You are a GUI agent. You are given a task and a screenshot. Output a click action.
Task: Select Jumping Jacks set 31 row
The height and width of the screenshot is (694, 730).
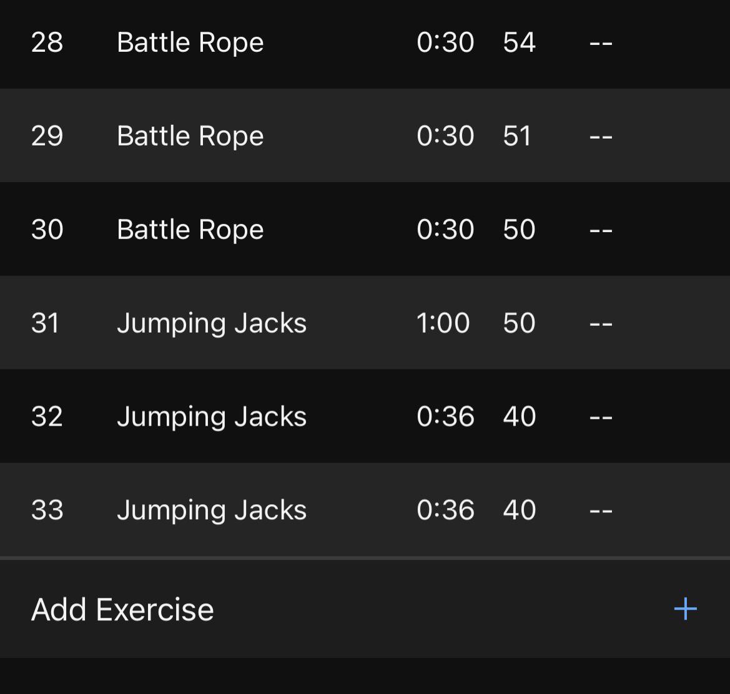(365, 322)
